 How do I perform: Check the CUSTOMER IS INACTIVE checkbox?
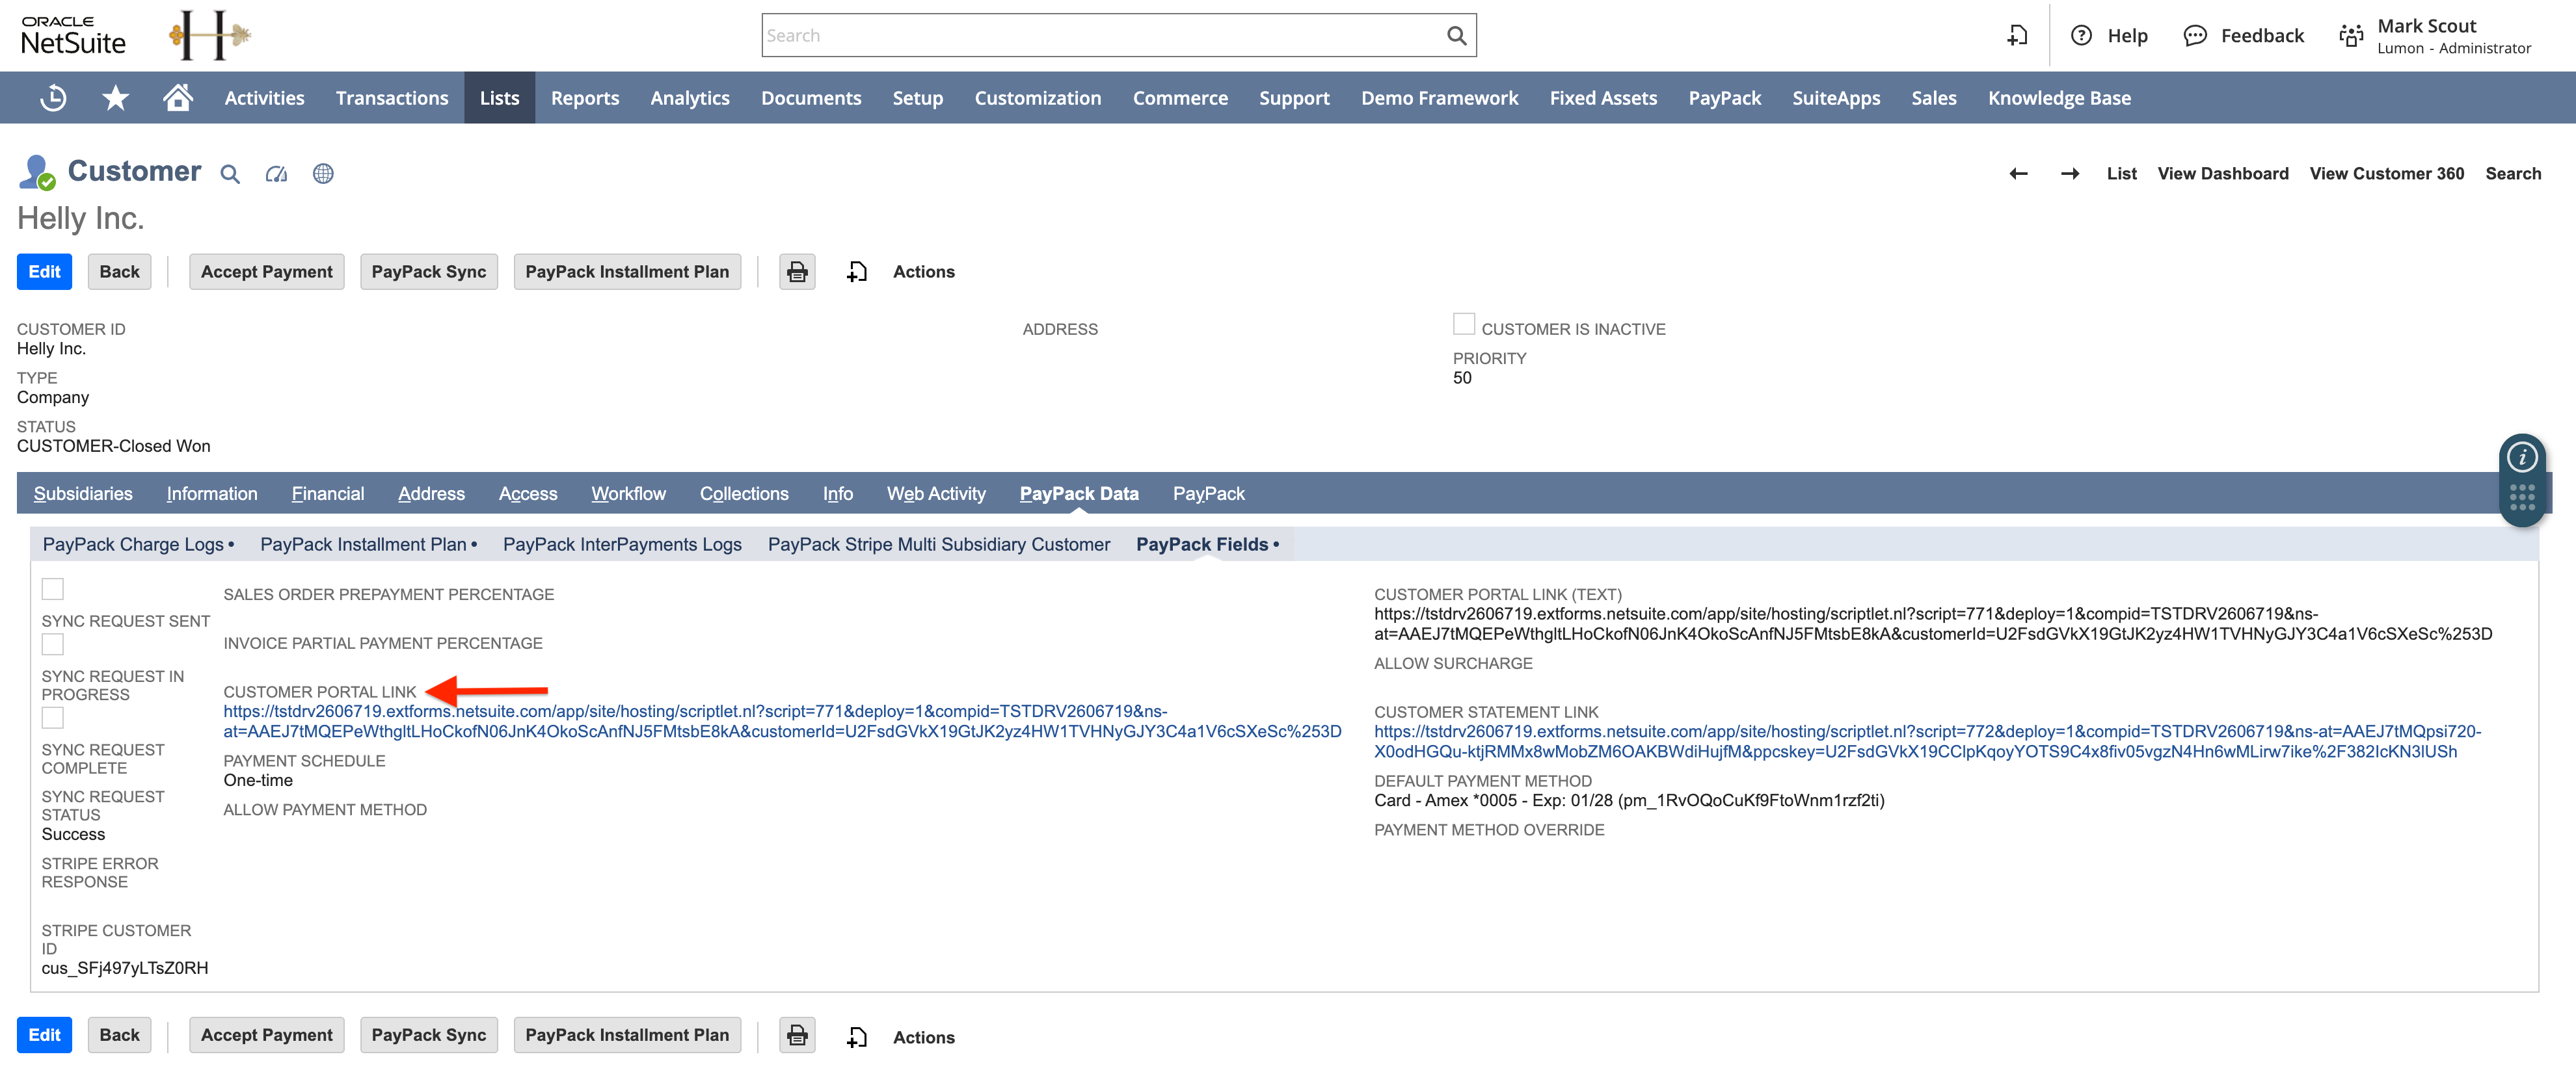[1463, 322]
